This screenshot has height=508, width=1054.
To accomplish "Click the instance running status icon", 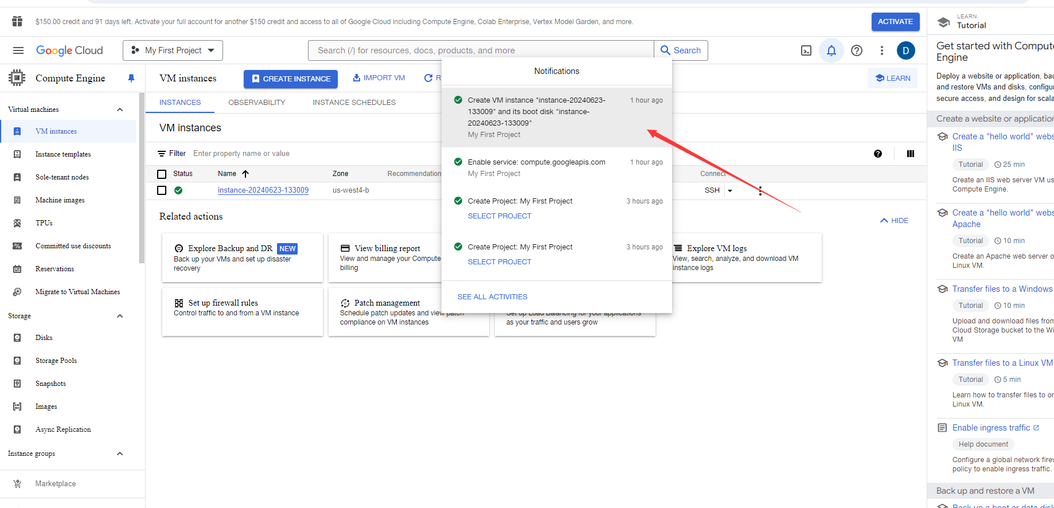I will point(178,190).
